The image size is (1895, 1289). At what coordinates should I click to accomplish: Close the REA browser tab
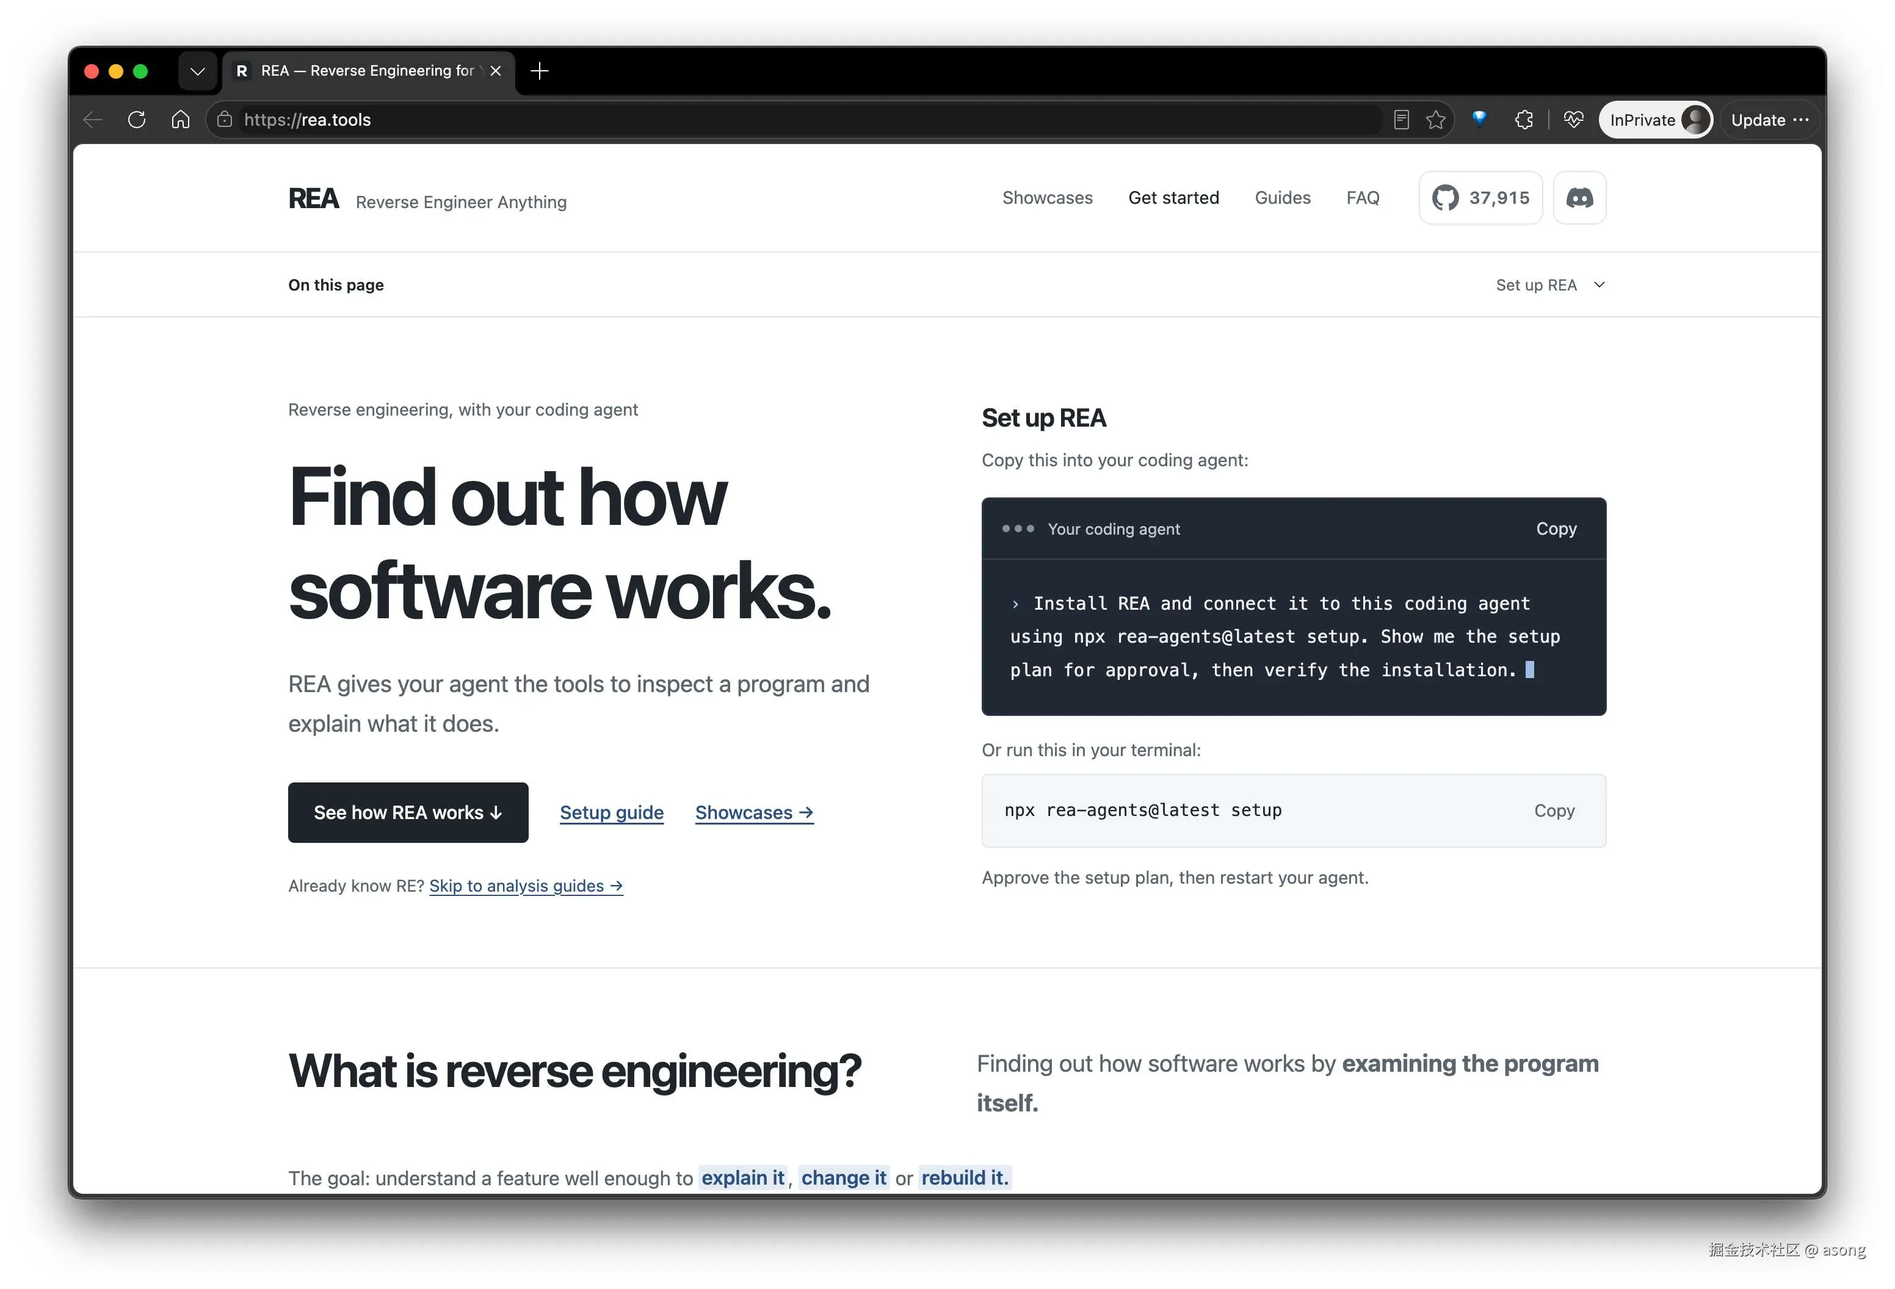click(x=495, y=71)
